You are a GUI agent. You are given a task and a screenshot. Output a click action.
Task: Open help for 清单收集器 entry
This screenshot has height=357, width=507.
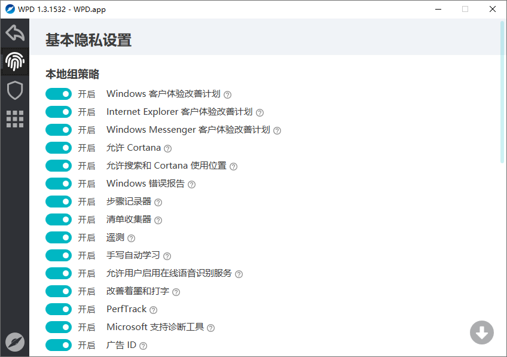coord(157,219)
